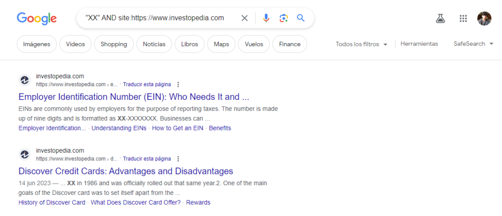Open the Rewards sitelink
The height and width of the screenshot is (216, 502).
click(x=198, y=203)
